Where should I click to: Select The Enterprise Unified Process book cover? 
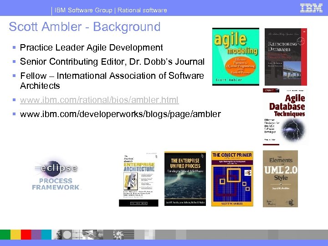pyautogui.click(x=185, y=179)
